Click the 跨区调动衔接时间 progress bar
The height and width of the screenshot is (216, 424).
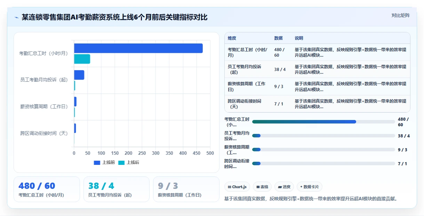click(323, 163)
